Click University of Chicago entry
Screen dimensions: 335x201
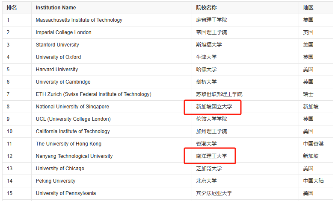pos(60,169)
